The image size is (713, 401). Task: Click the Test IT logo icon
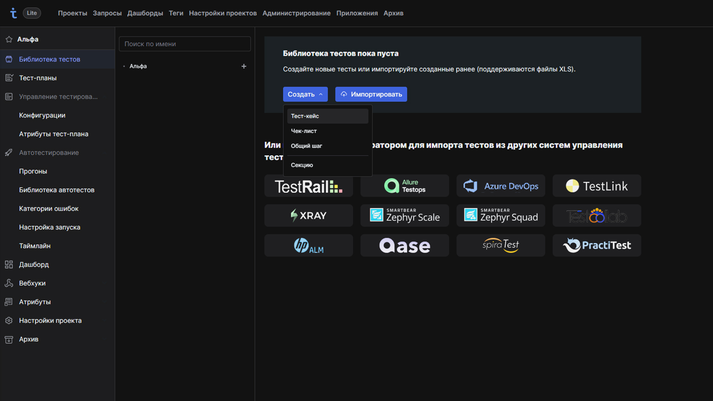click(13, 13)
